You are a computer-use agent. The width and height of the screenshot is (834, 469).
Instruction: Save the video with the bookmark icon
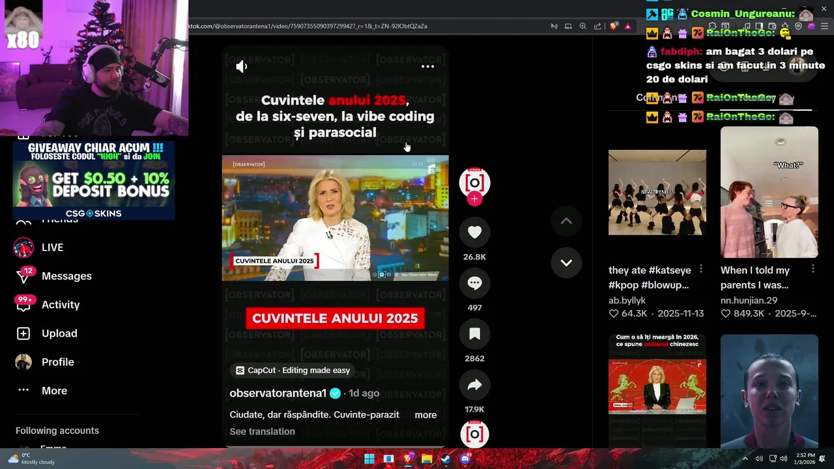click(x=474, y=334)
